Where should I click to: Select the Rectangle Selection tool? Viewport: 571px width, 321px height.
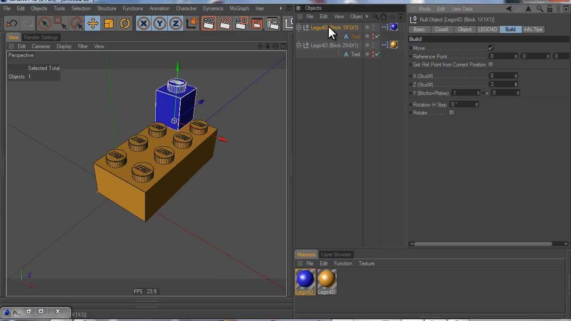click(60, 23)
